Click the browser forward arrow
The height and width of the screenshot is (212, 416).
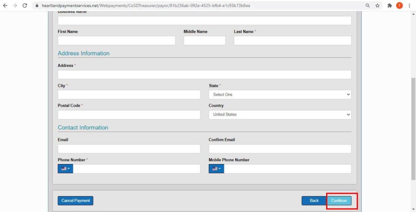coord(15,6)
